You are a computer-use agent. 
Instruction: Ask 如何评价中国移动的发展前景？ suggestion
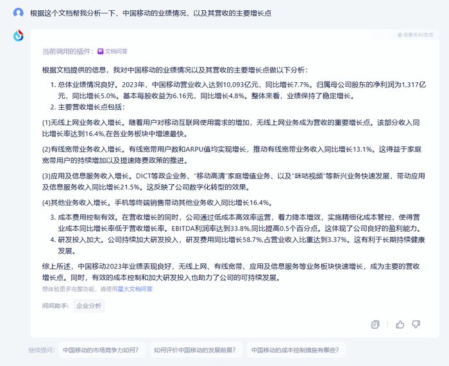tap(195, 350)
